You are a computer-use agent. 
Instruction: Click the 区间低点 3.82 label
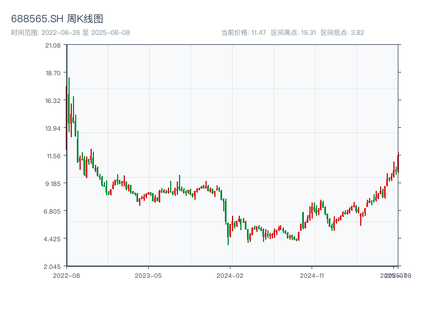[x=342, y=33]
